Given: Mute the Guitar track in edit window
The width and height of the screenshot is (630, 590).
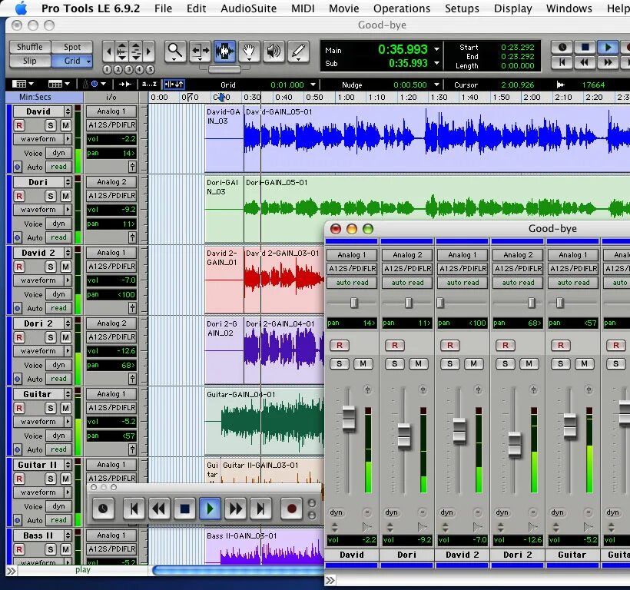Looking at the screenshot, I should click(65, 409).
